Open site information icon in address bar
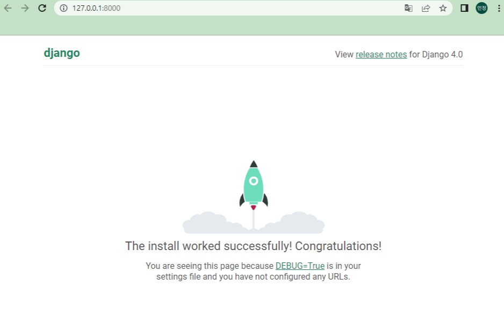Screen dimensions: 504x315 63,8
